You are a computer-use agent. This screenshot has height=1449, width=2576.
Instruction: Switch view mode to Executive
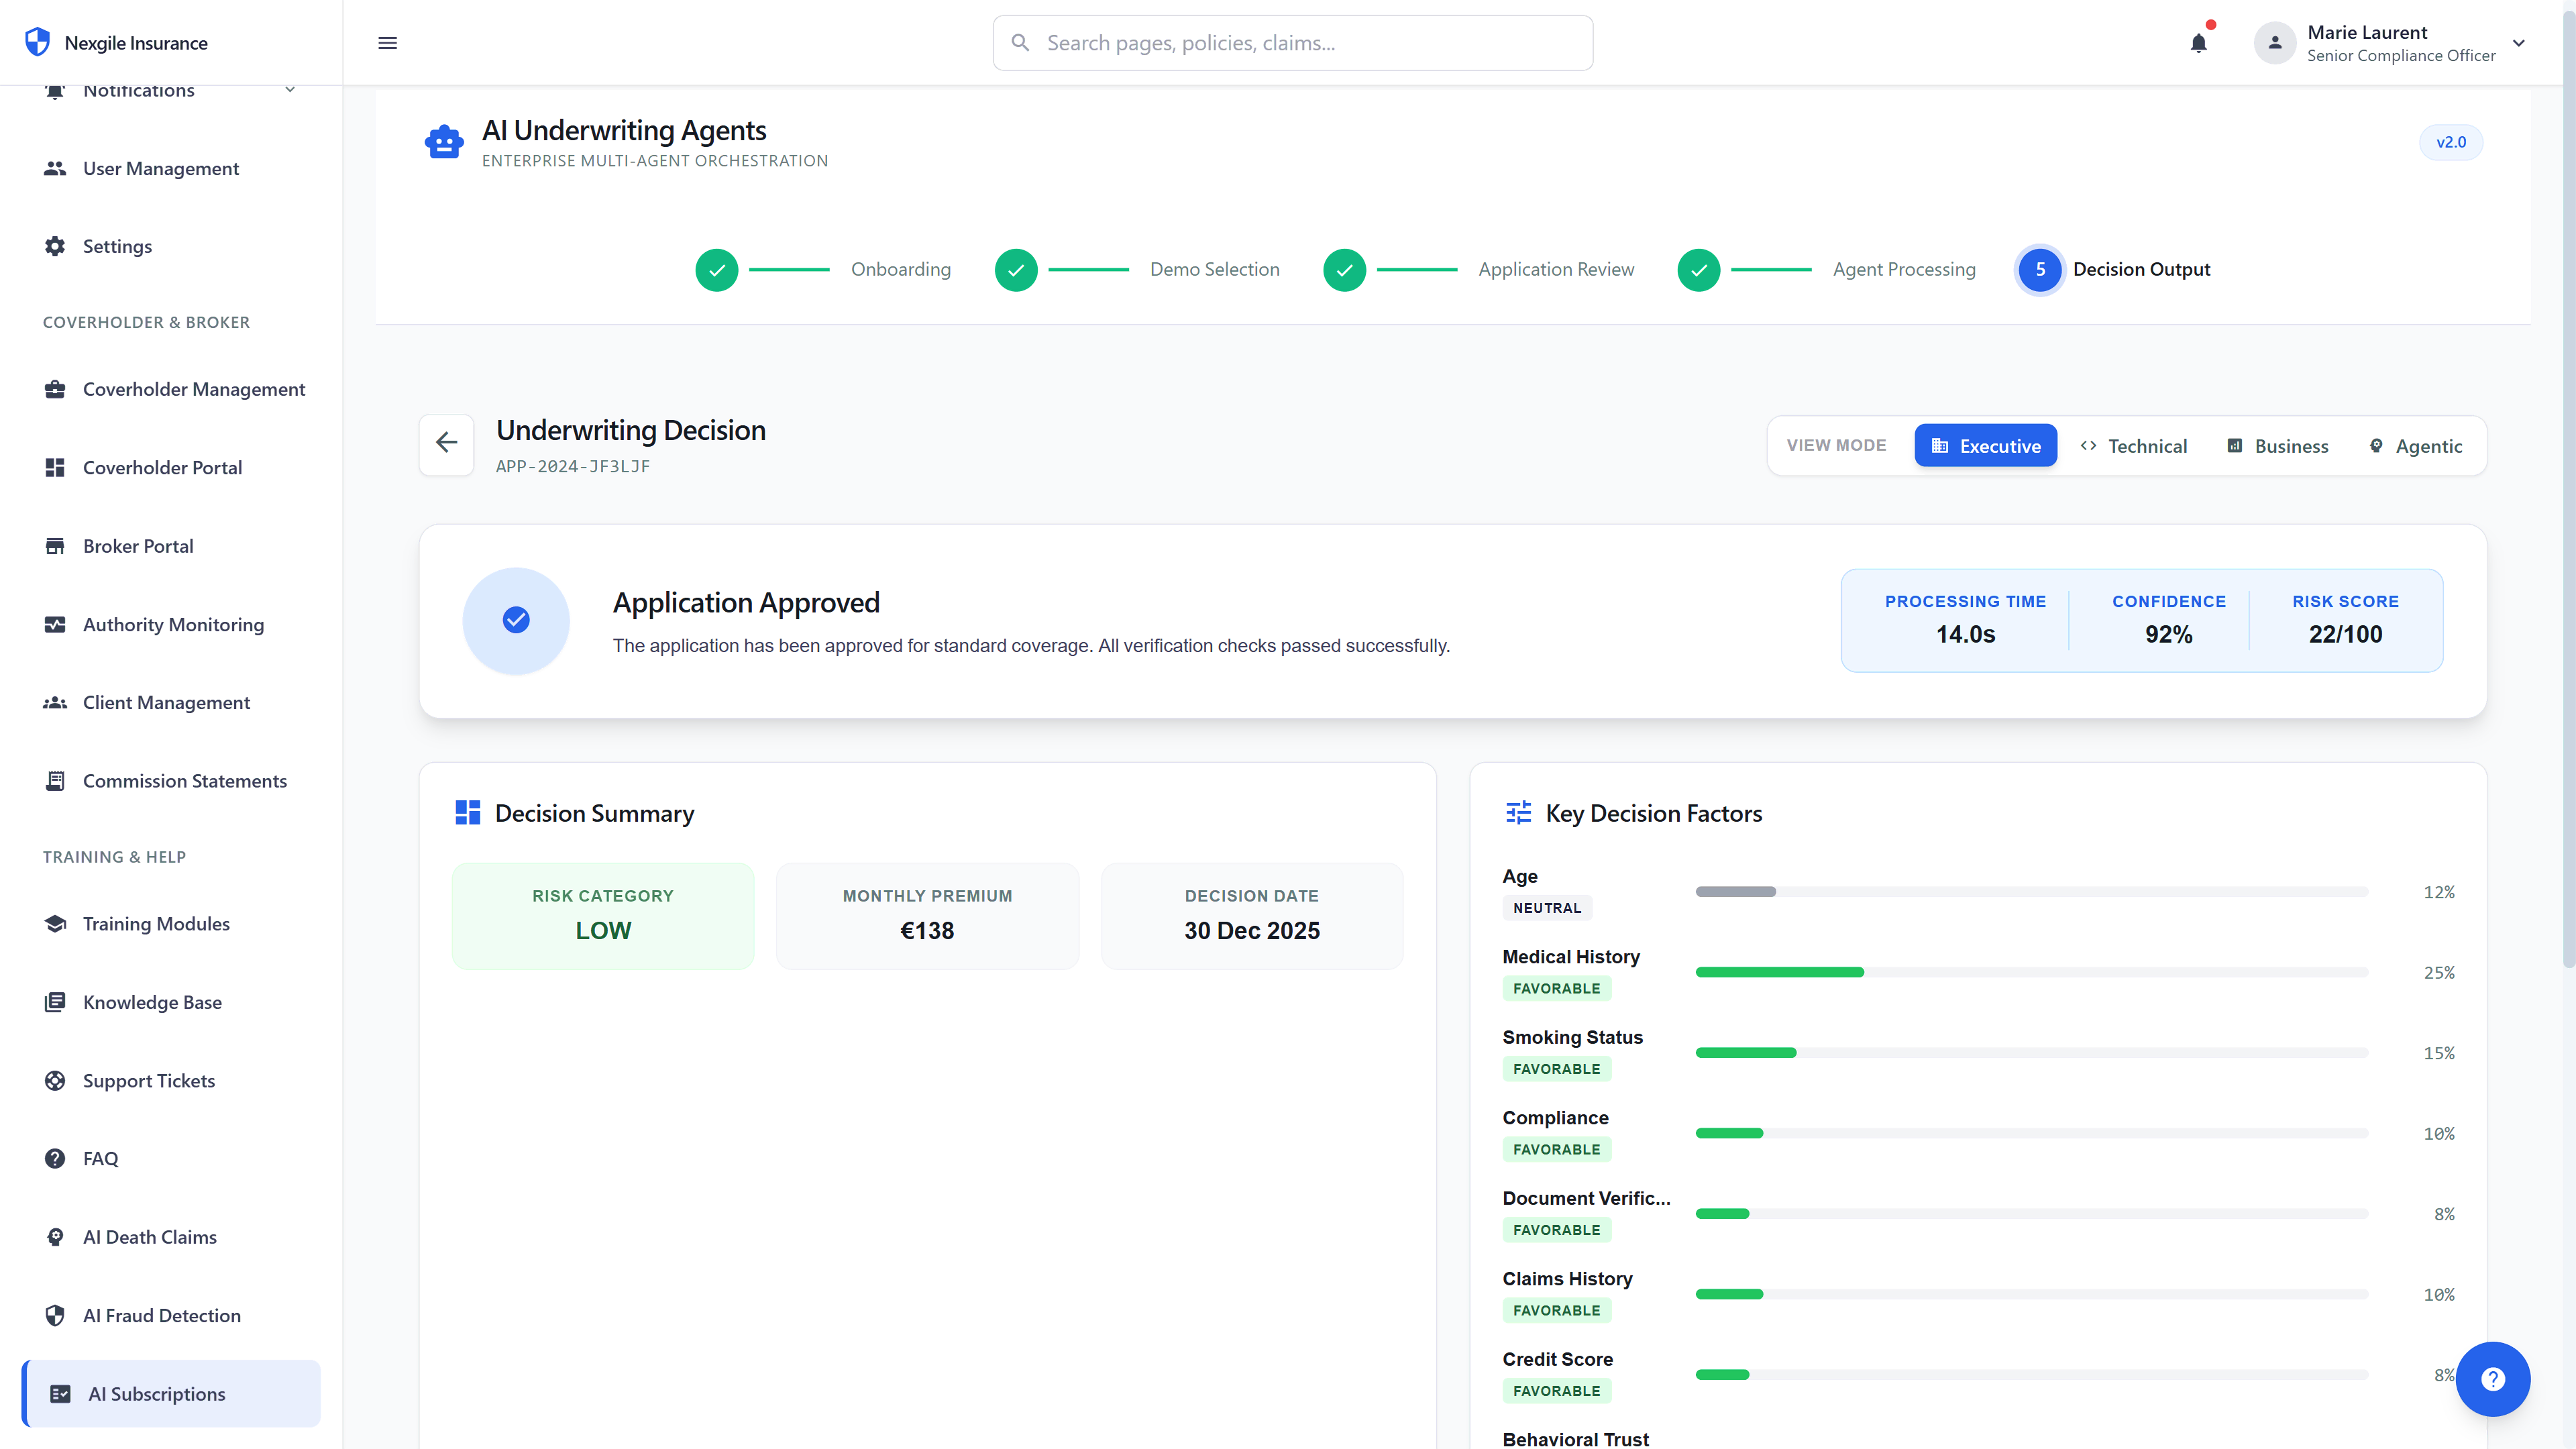pos(1985,446)
